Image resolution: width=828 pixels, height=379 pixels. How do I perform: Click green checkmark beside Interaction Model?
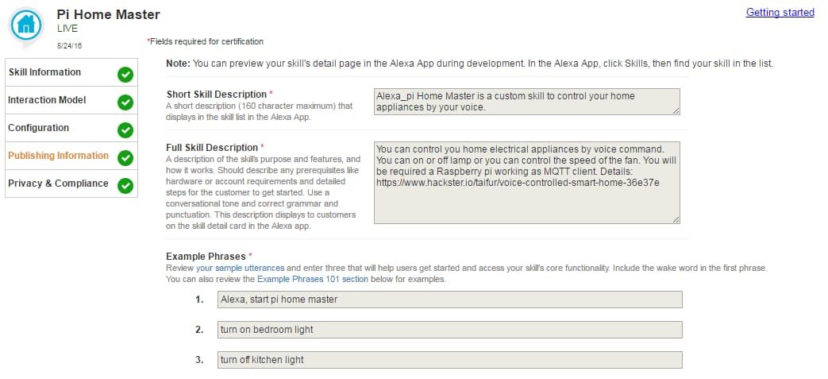tap(125, 102)
